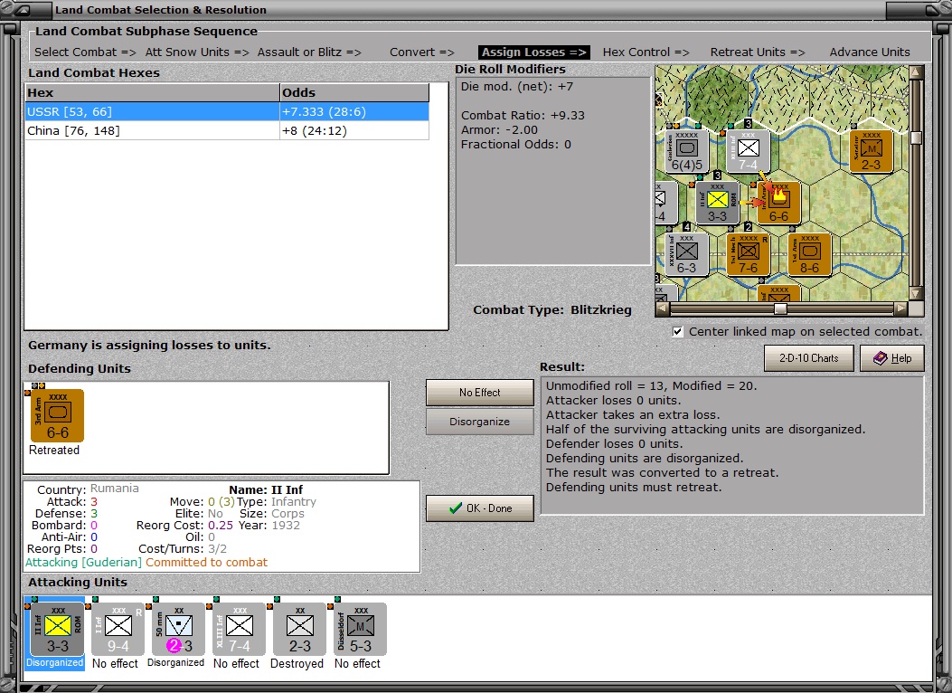Confirm with OK - Done button
The image size is (952, 693).
click(480, 508)
